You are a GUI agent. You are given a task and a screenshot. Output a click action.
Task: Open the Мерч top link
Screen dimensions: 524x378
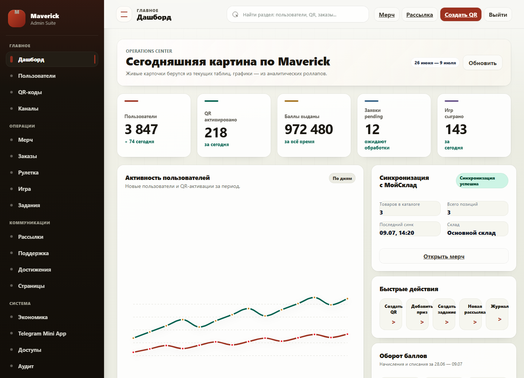(x=387, y=15)
